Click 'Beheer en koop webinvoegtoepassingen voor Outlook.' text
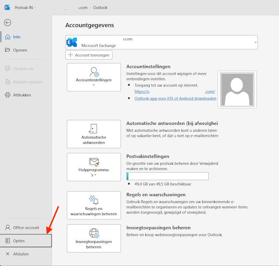279x266 pixels. point(174,235)
